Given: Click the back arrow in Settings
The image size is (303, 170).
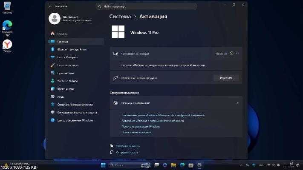Looking at the screenshot, I should tap(50, 7).
